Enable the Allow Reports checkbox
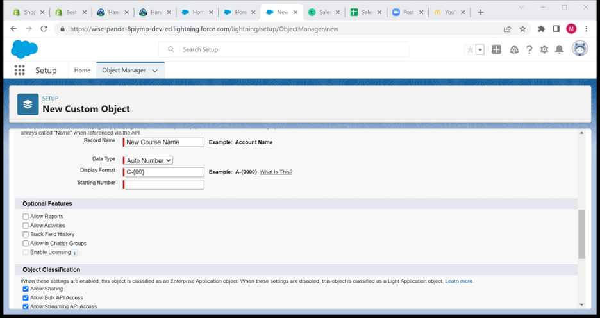Image resolution: width=600 pixels, height=318 pixels. click(x=26, y=217)
